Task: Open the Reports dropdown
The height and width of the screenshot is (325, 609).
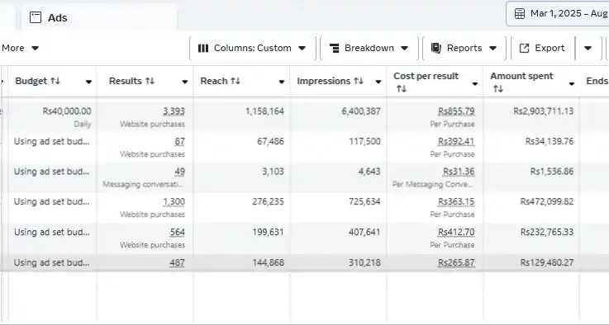Action: coord(464,48)
